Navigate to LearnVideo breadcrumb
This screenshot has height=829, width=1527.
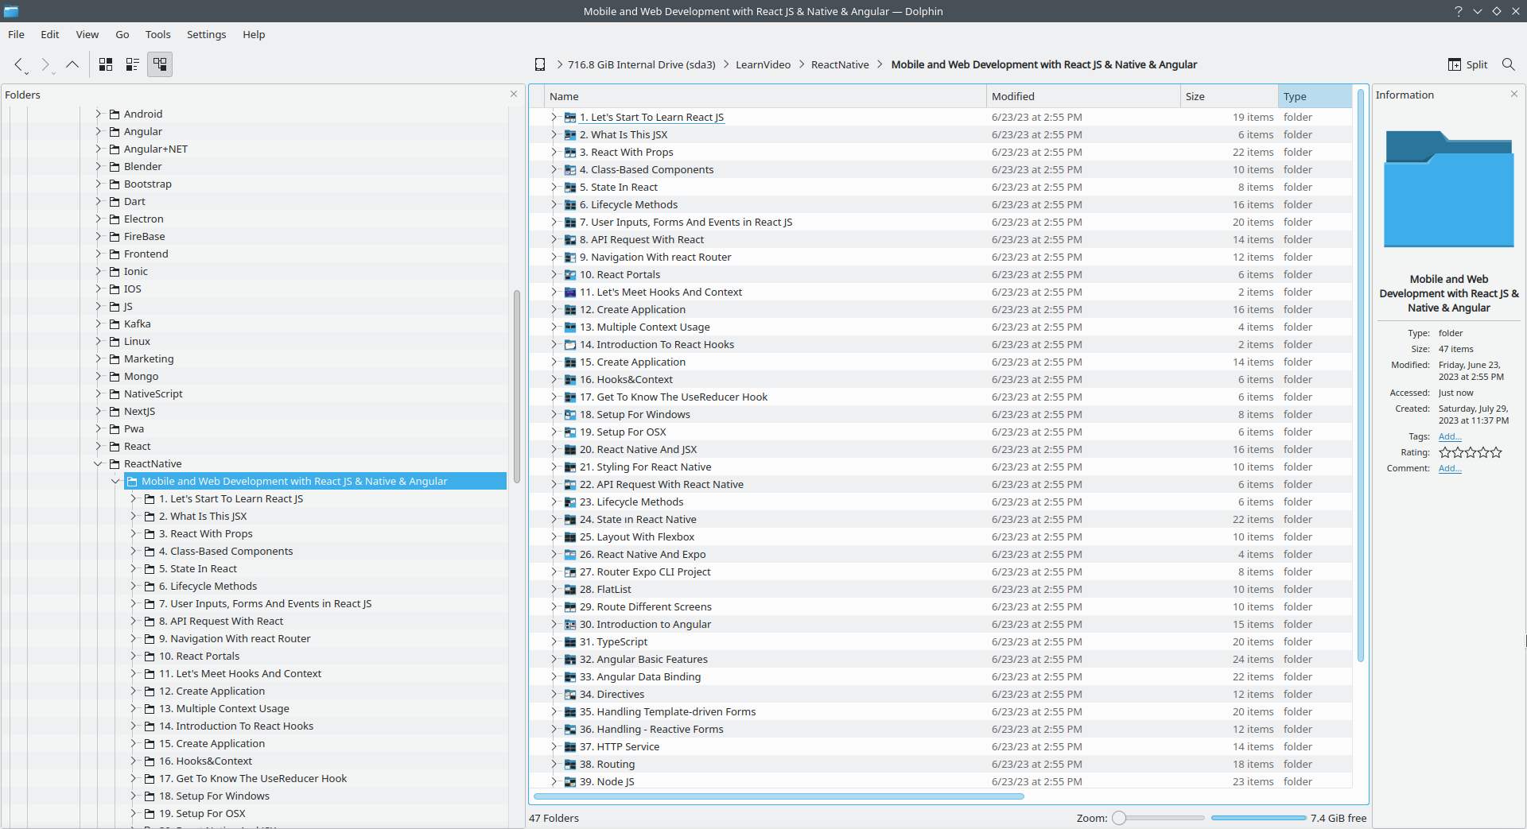click(763, 64)
